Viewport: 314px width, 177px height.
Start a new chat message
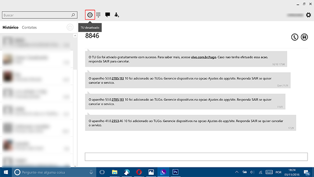[x=108, y=15]
